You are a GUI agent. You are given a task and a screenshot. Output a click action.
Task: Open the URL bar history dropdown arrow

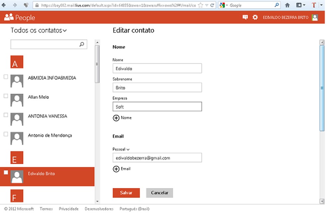(x=207, y=5)
